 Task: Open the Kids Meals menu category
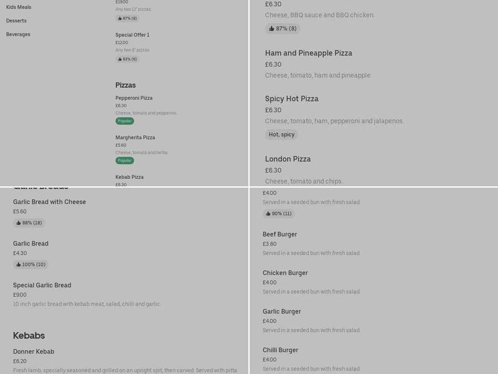(x=19, y=7)
